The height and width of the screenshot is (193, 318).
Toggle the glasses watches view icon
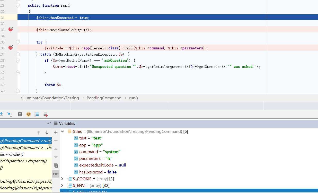tap(56, 174)
